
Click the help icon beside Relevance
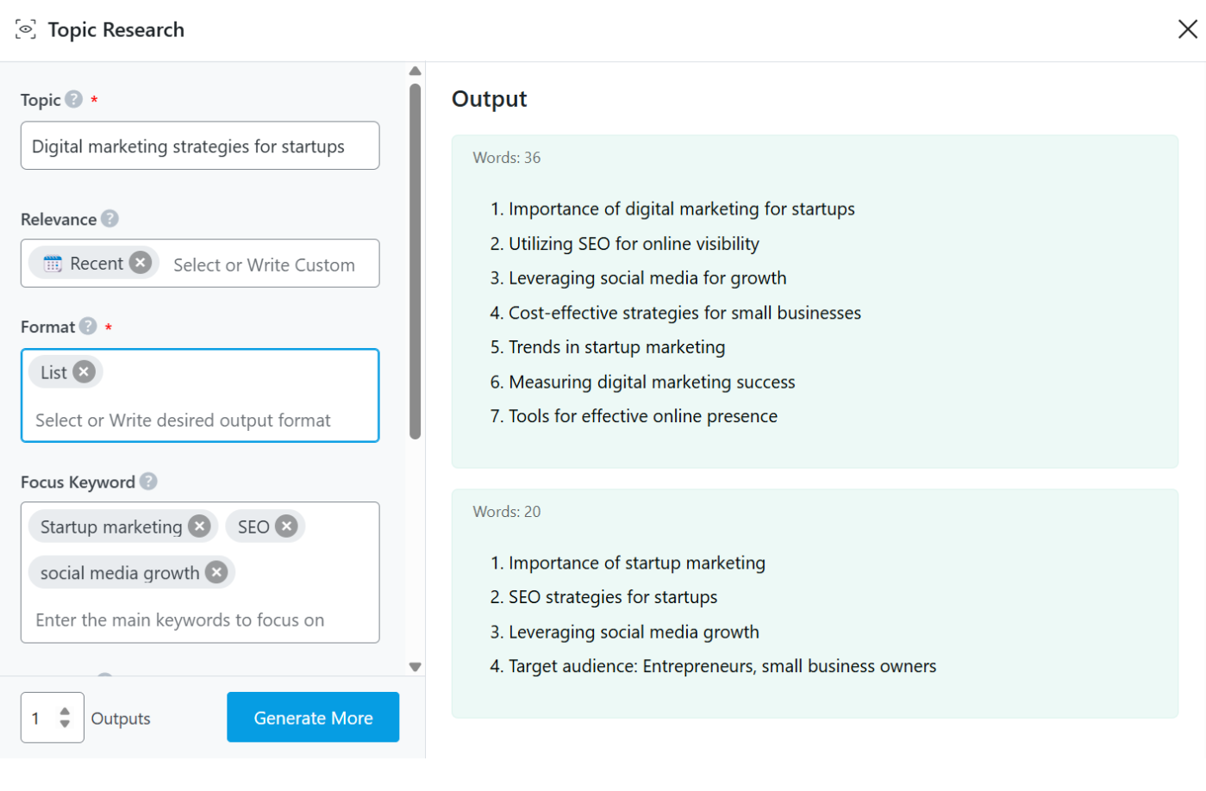click(109, 219)
